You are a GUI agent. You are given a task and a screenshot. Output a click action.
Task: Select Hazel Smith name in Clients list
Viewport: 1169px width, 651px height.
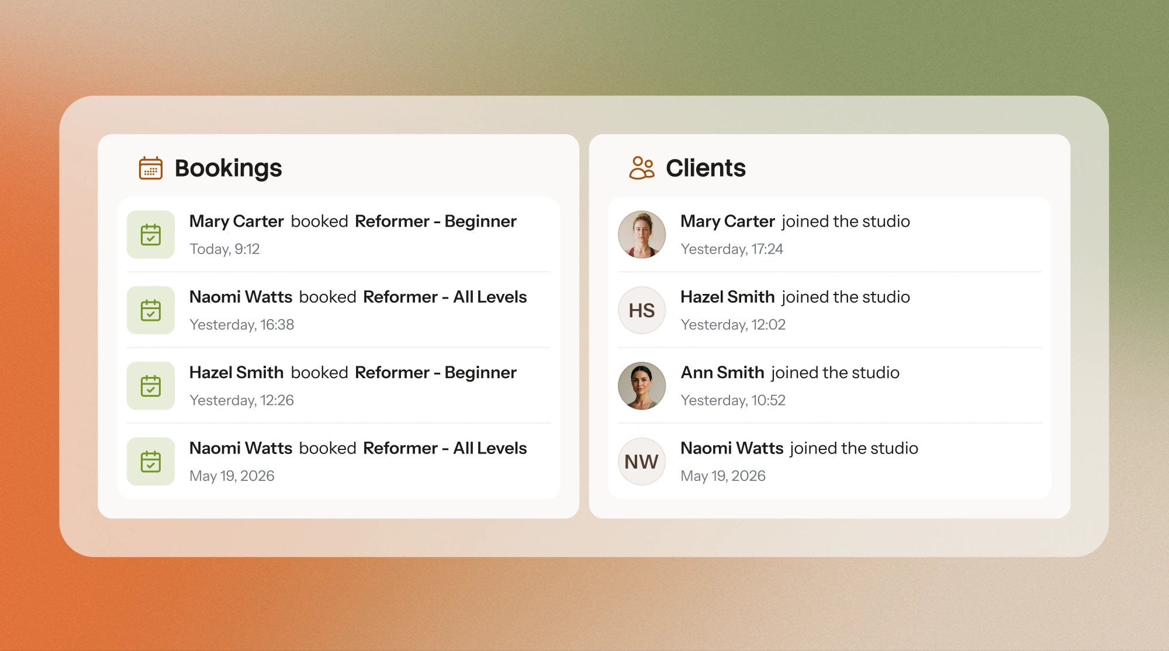(728, 297)
